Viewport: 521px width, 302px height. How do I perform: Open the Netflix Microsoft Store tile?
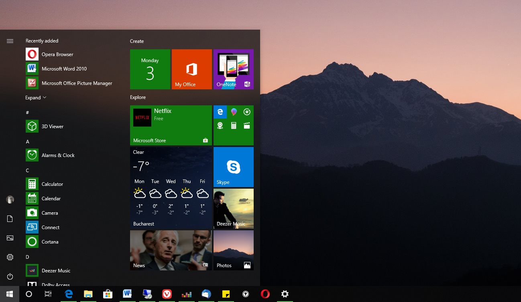point(171,125)
